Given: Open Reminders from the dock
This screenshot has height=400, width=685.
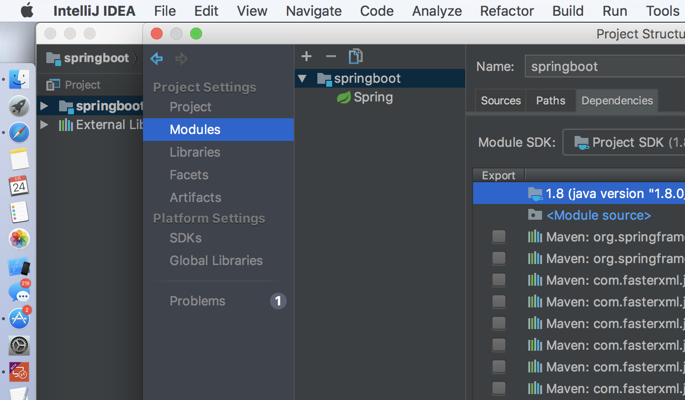Looking at the screenshot, I should (19, 212).
